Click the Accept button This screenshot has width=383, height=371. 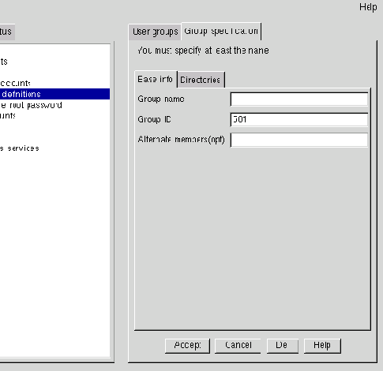pos(187,346)
